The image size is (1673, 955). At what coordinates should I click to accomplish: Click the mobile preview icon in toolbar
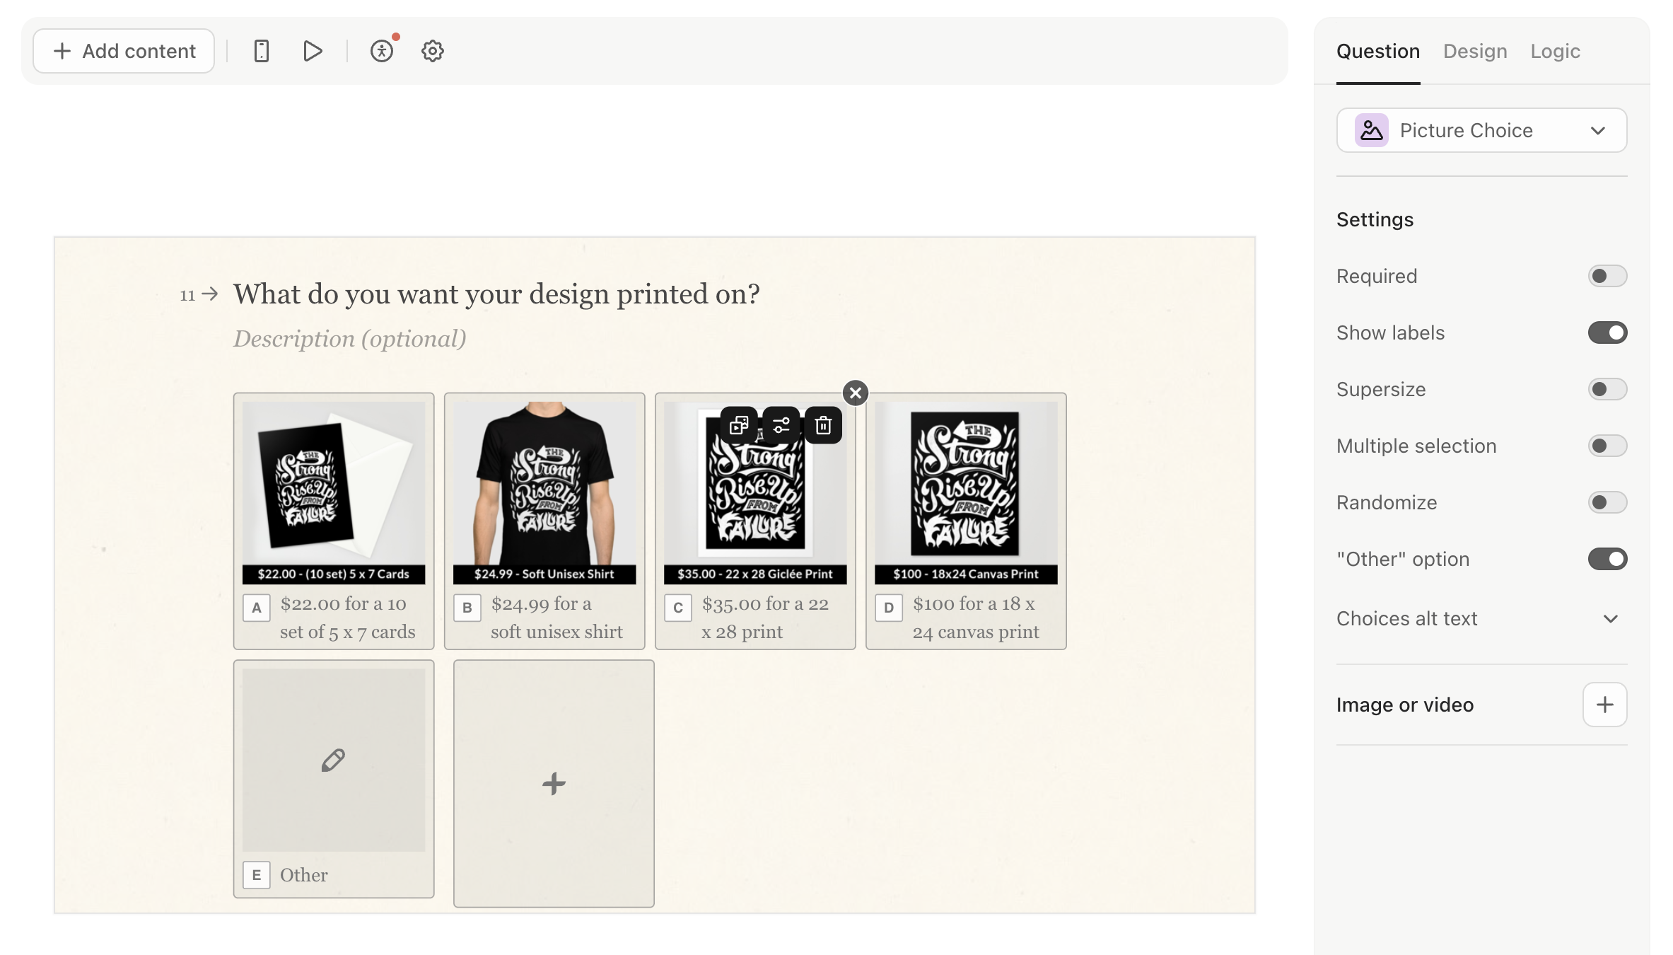point(261,50)
